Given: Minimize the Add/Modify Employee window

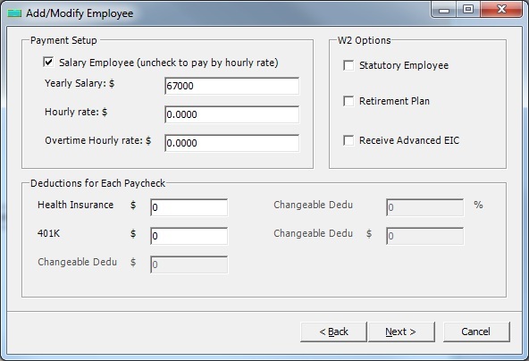Looking at the screenshot, I should (444, 9).
